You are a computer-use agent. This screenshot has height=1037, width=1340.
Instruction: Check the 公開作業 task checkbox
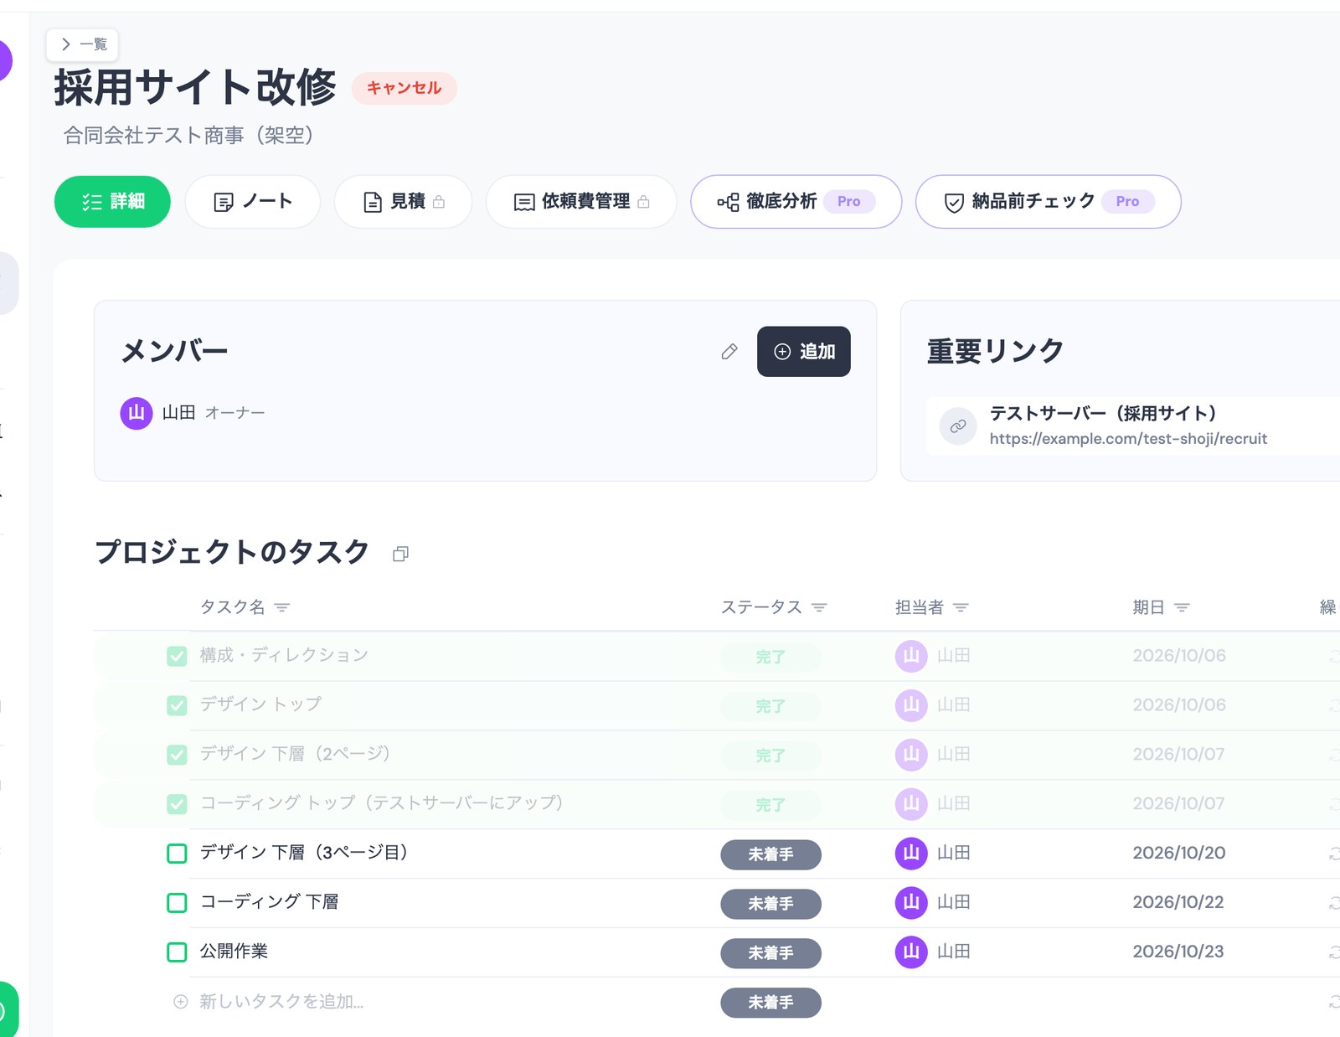point(177,952)
